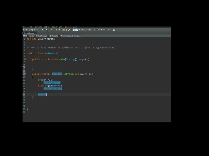The height and width of the screenshot is (156, 209).
Task: Click the JavaProgram package breadcrumb
Action: 42,36
